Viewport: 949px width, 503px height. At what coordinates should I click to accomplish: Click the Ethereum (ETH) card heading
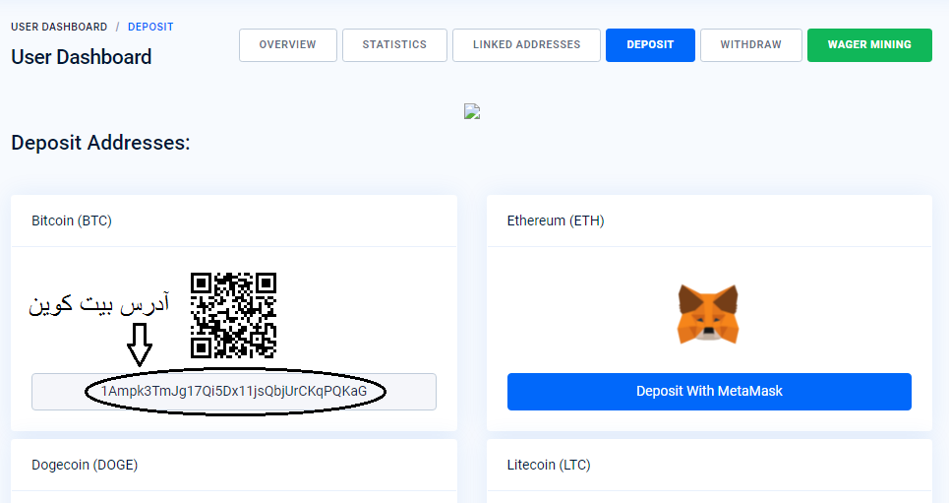(x=556, y=220)
